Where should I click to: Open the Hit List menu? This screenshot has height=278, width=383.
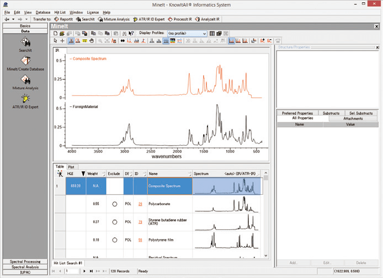click(60, 12)
